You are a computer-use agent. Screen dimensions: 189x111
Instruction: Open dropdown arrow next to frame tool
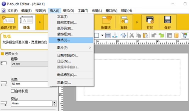pos(102,35)
